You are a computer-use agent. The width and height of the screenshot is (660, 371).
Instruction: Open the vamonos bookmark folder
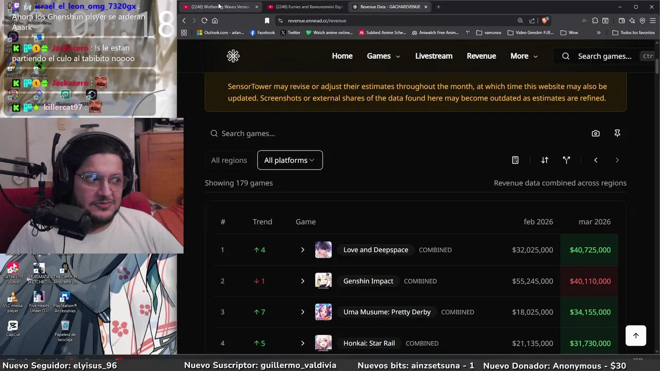point(489,32)
